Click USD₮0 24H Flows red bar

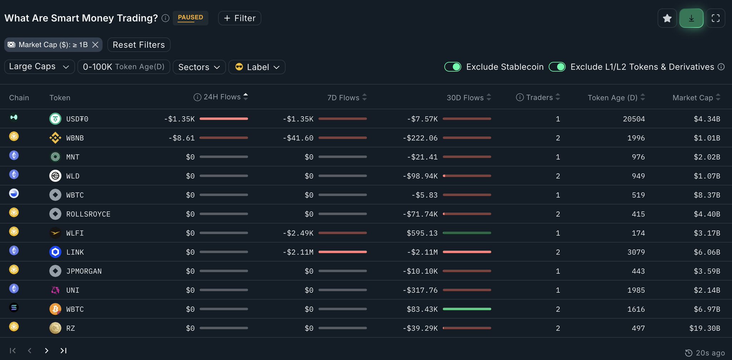(x=223, y=118)
